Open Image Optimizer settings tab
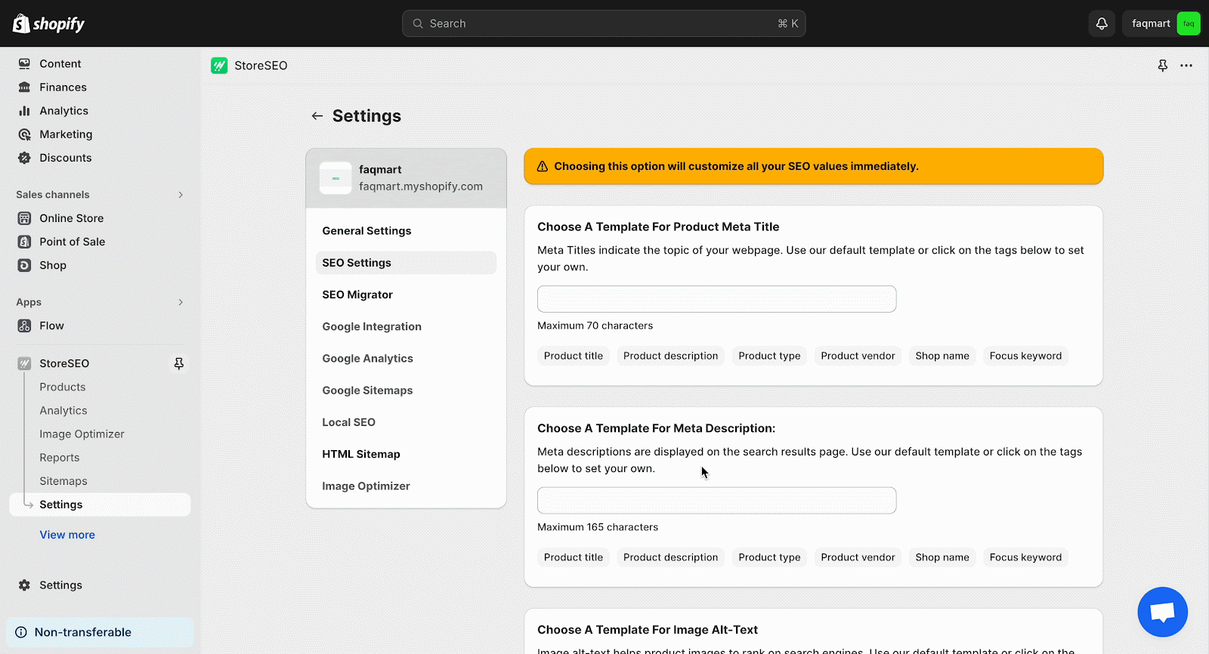This screenshot has height=654, width=1209. coord(406,486)
